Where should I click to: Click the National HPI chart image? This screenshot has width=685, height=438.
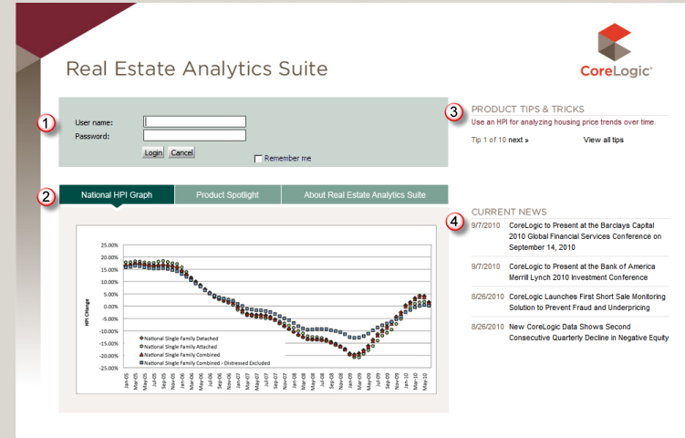click(256, 309)
